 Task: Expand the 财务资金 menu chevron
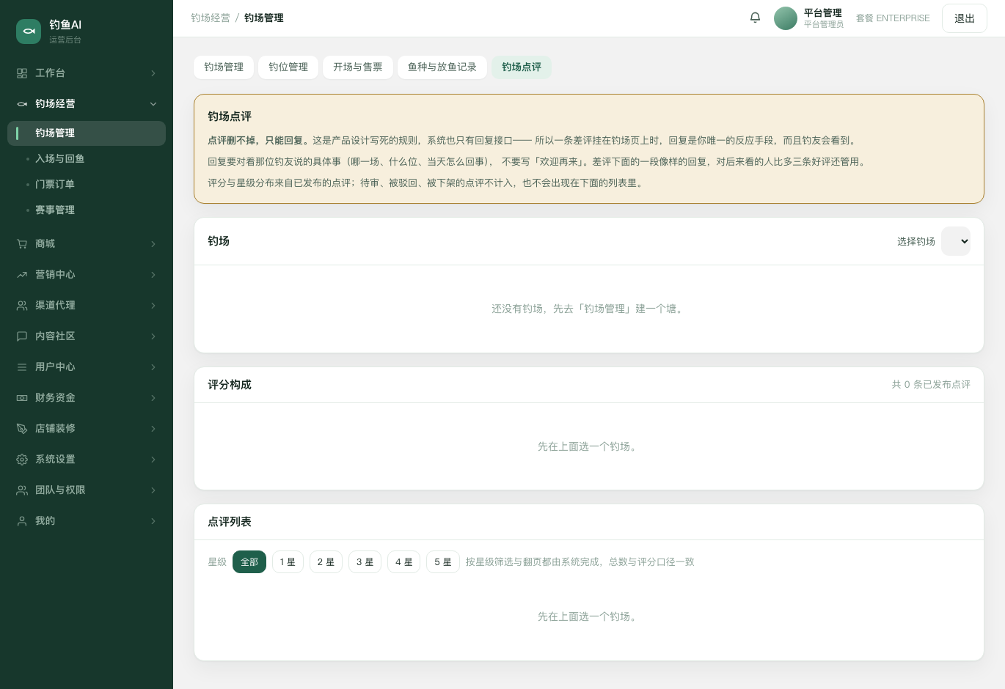[153, 398]
